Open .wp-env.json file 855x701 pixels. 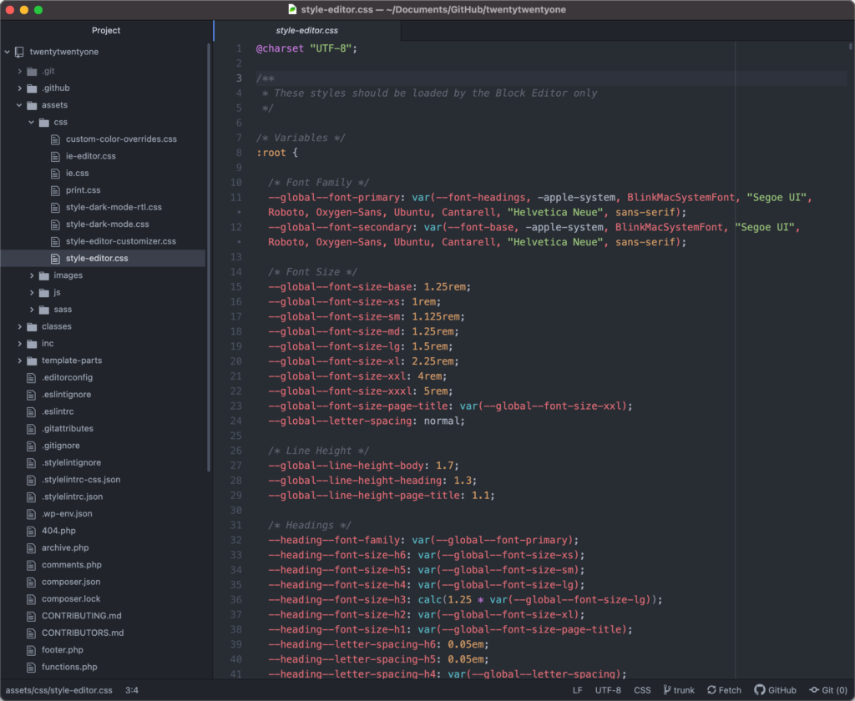(67, 513)
